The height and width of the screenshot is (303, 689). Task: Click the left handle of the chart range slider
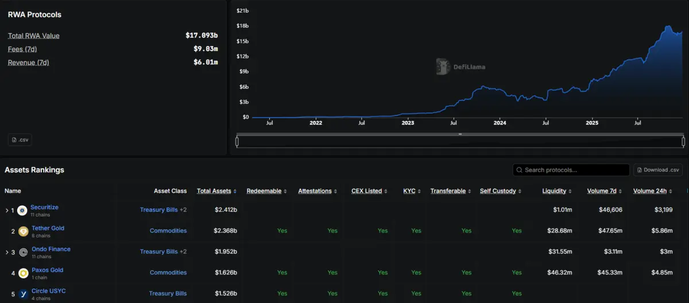coord(237,141)
